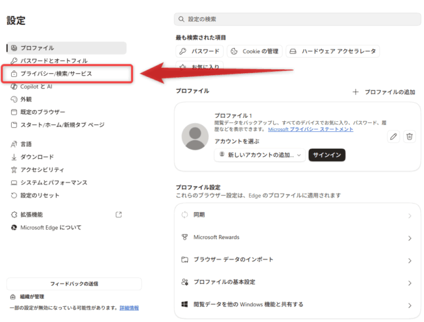Open the 同期 settings row

298,215
